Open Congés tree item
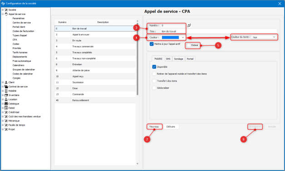 click(16, 78)
